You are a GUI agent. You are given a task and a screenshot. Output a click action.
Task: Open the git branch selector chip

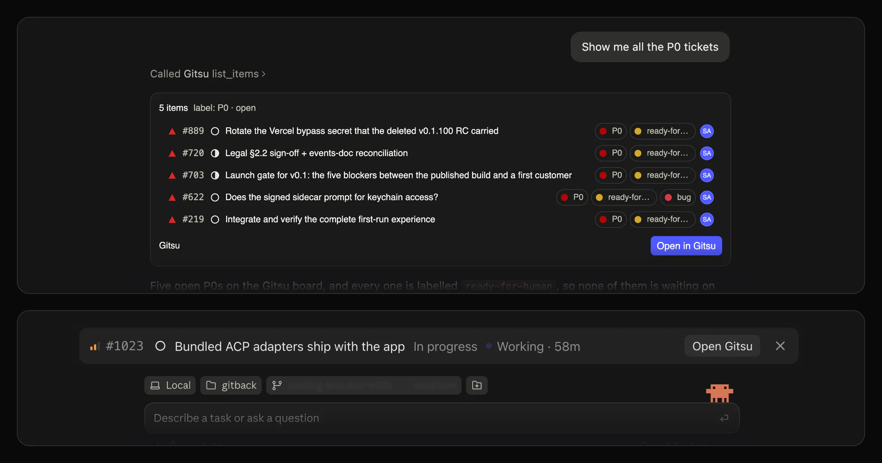click(x=363, y=385)
